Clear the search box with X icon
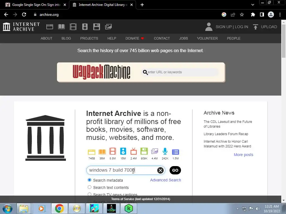 160,170
